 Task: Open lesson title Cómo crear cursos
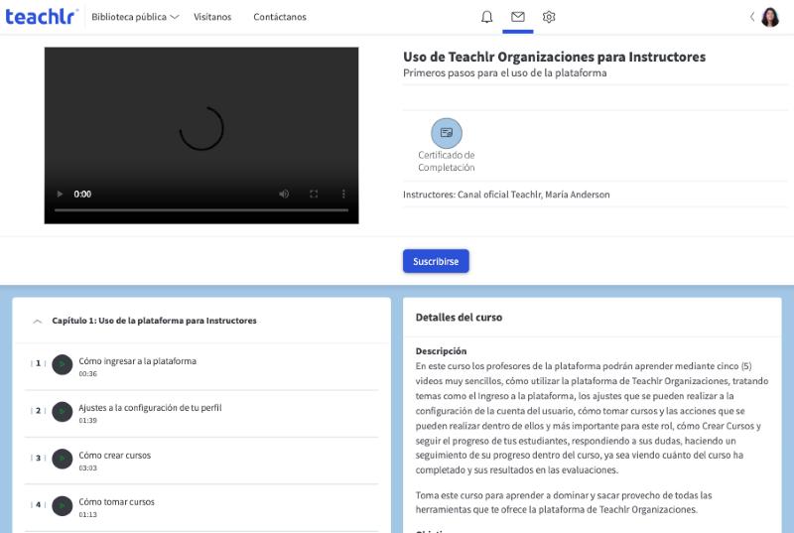[114, 455]
